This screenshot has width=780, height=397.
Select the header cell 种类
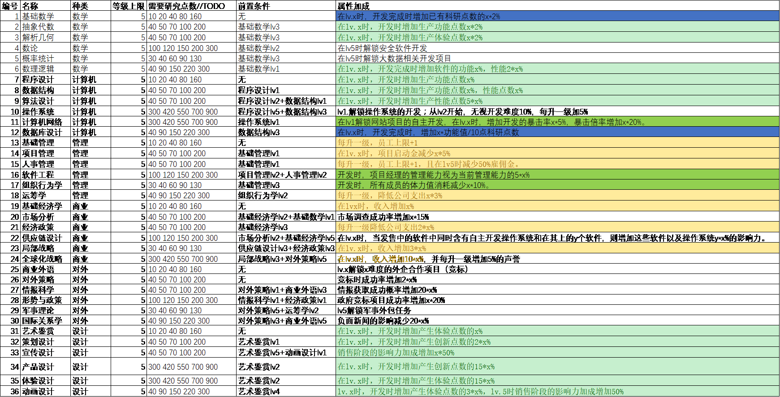click(91, 6)
